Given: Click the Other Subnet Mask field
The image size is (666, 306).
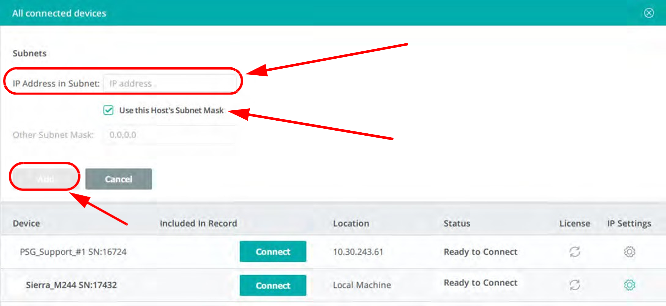Looking at the screenshot, I should [170, 135].
